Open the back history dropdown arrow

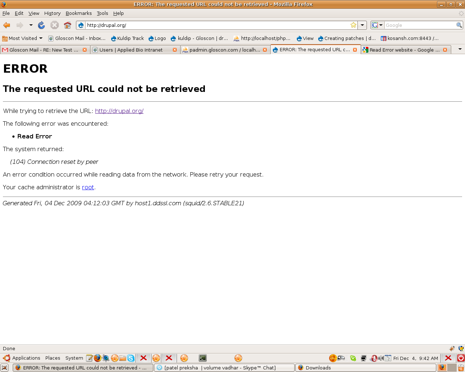pos(31,25)
